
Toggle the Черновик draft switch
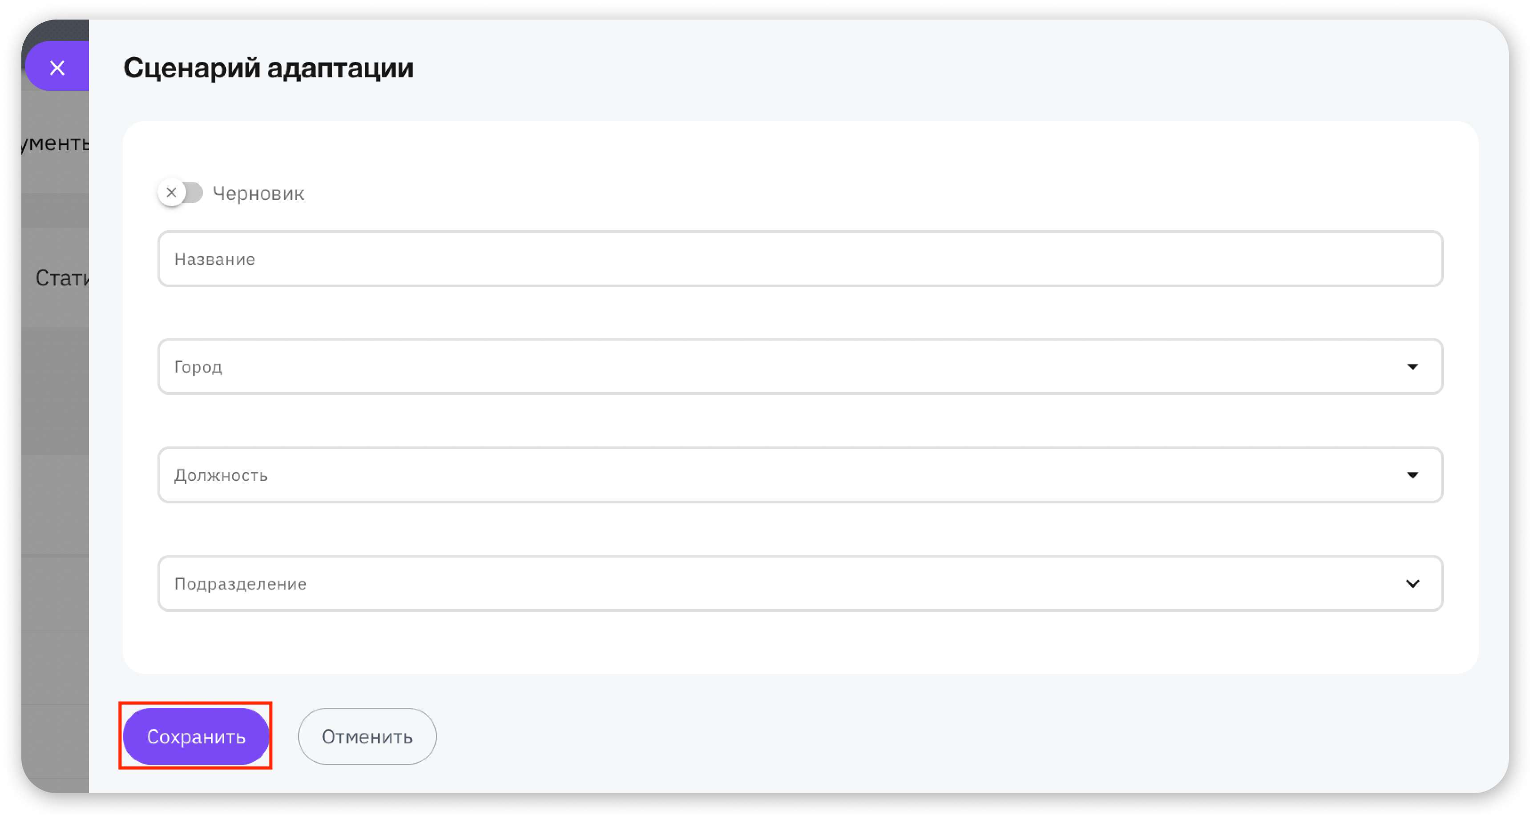(180, 193)
